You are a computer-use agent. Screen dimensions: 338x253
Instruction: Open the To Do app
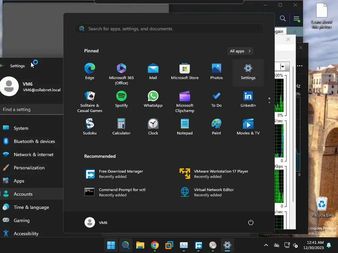217,99
